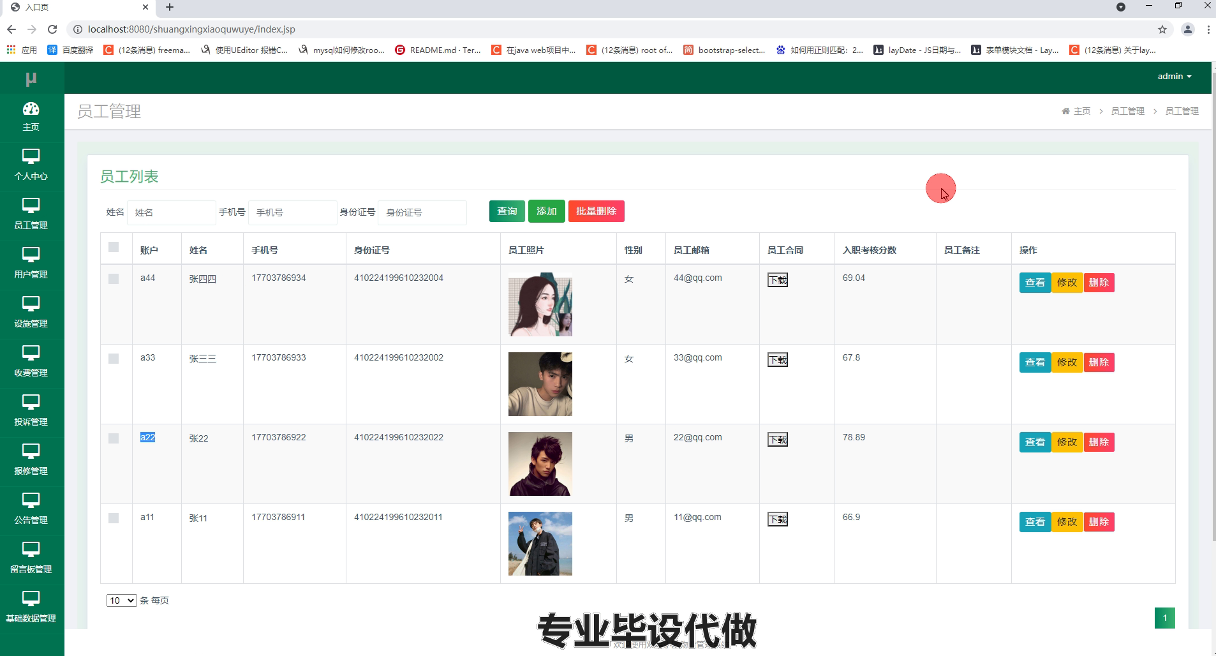Click 删除 for employee 张11
Image resolution: width=1216 pixels, height=656 pixels.
[x=1099, y=522]
